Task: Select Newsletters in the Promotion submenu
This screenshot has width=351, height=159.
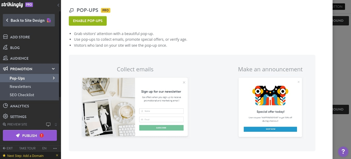Action: point(20,86)
